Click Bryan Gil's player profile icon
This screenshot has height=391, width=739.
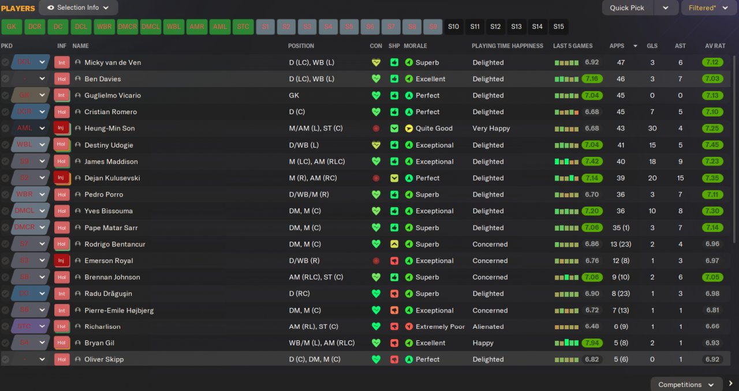coord(78,343)
